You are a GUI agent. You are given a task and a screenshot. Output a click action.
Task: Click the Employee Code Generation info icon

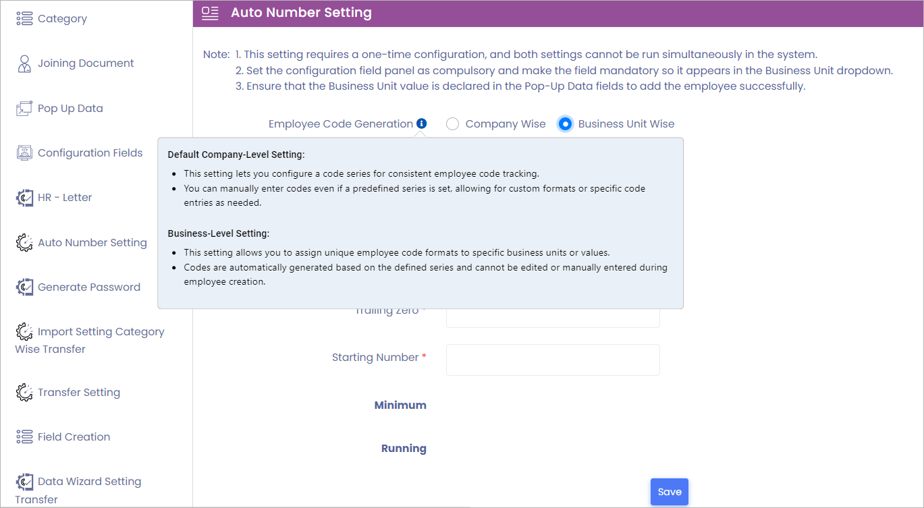point(422,123)
